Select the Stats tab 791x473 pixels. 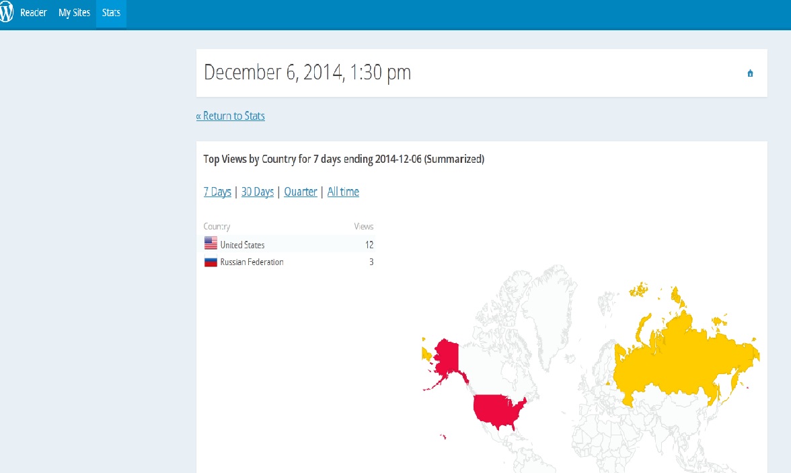click(111, 13)
